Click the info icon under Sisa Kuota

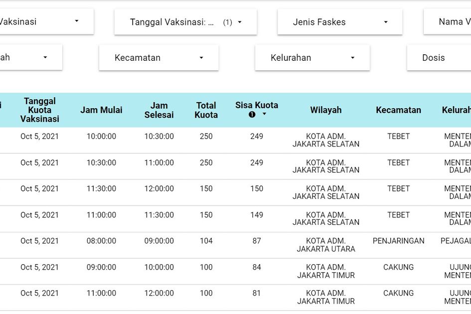252,115
